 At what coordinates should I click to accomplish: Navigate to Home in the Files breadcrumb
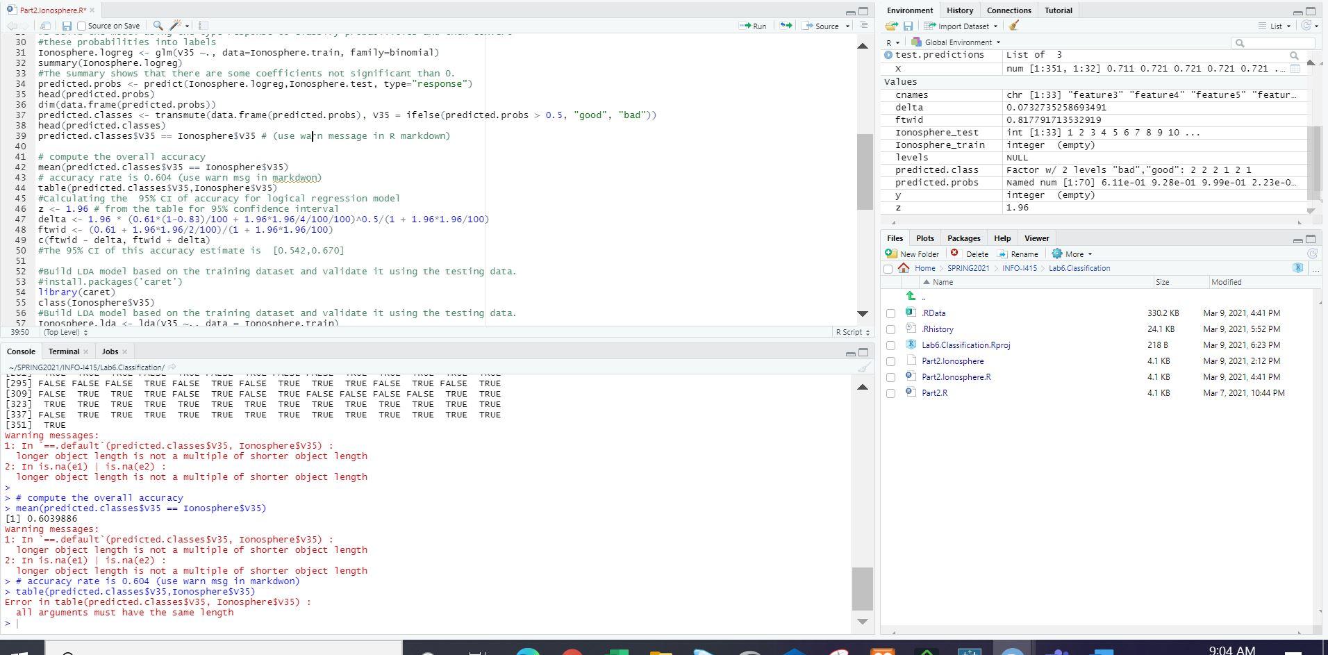(924, 268)
